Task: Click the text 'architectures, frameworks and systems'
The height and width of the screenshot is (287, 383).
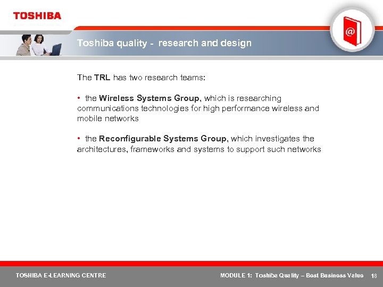Action: click(151, 149)
